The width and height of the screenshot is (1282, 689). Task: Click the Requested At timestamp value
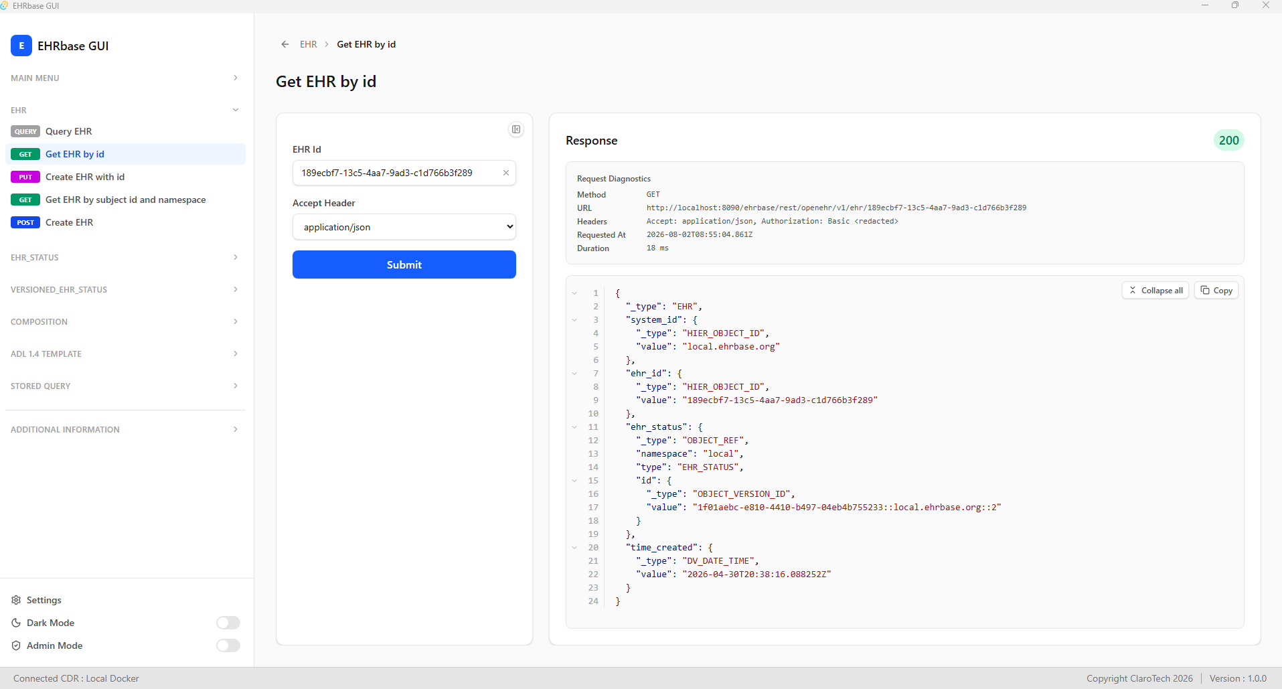[700, 234]
